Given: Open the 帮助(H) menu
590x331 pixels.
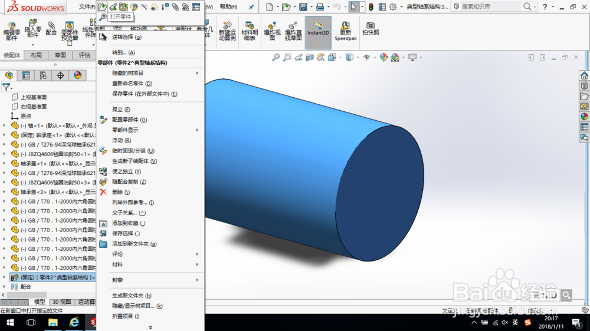Looking at the screenshot, I should [228, 6].
